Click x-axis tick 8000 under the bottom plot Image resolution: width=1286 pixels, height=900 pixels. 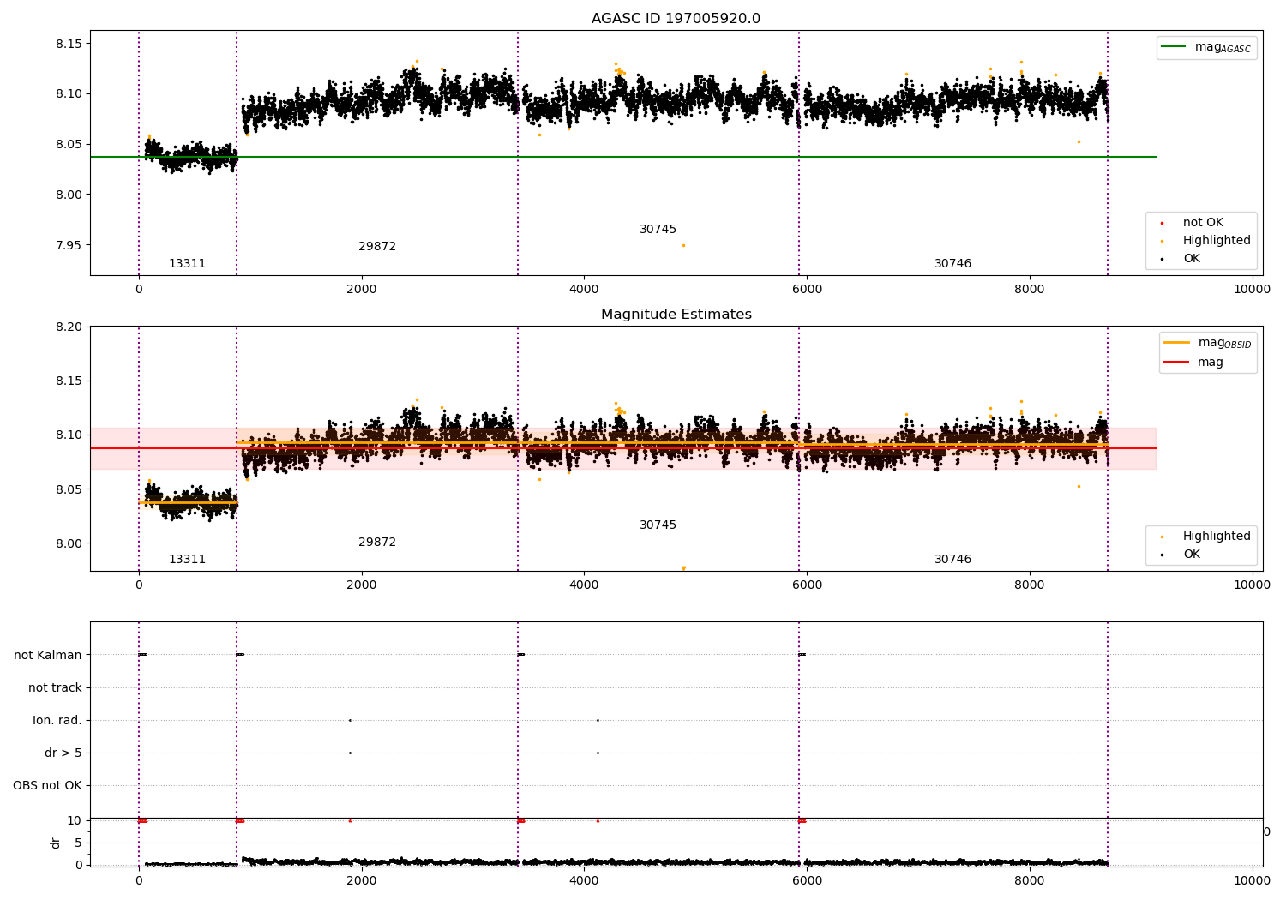point(1030,880)
